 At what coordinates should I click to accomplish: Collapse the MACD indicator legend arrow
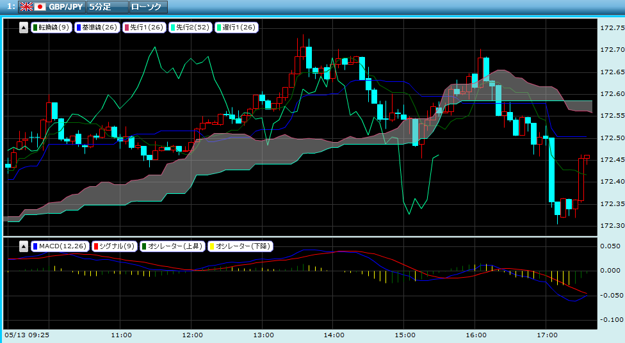click(x=24, y=246)
